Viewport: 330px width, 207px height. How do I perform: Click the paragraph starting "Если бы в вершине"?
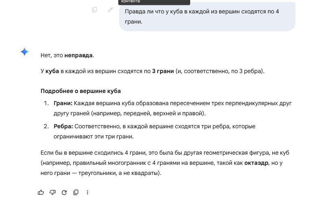(163, 163)
